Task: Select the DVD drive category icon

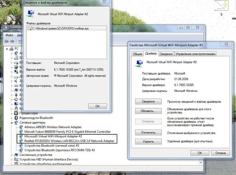Action: [16, 58]
